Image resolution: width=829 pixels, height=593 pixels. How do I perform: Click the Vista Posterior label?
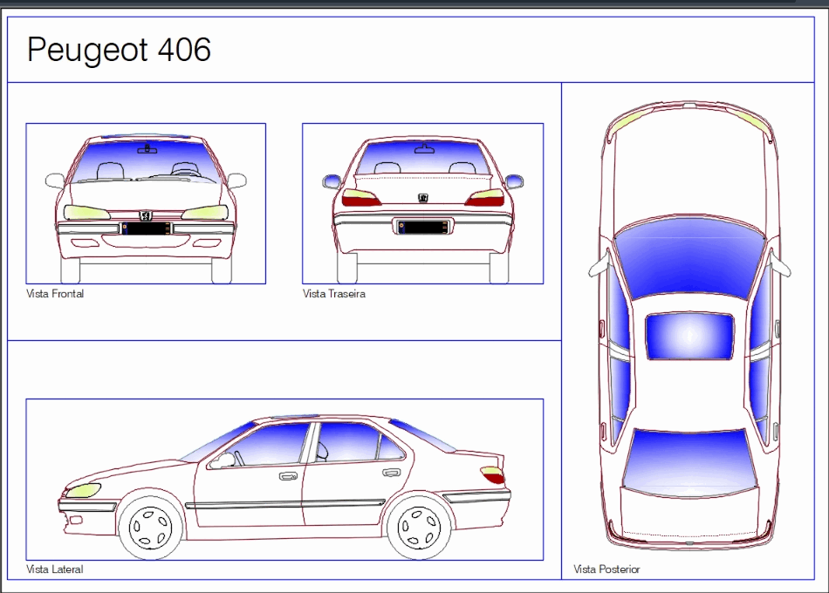(606, 569)
